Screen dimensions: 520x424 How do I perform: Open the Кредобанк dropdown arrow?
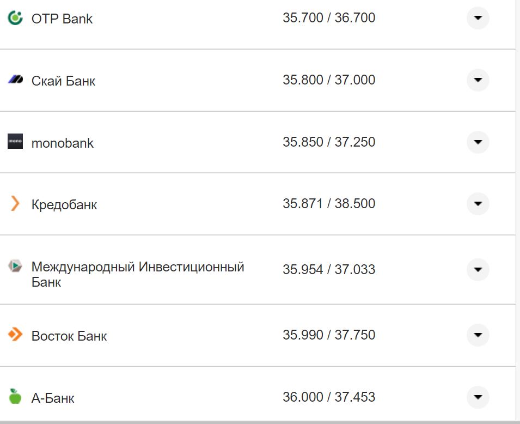point(478,204)
